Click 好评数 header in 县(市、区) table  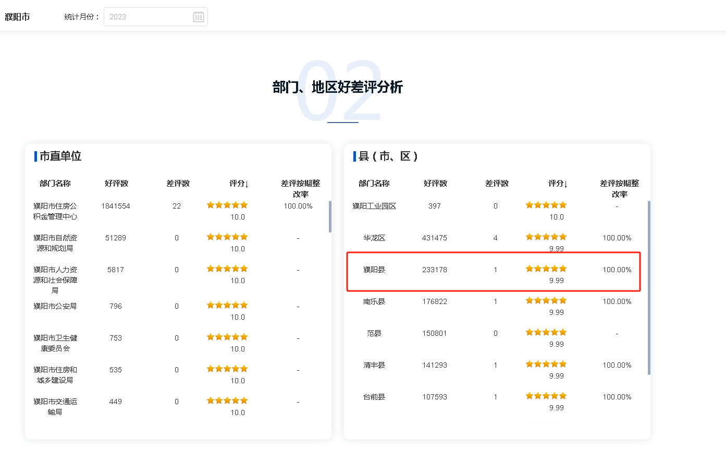pyautogui.click(x=435, y=184)
